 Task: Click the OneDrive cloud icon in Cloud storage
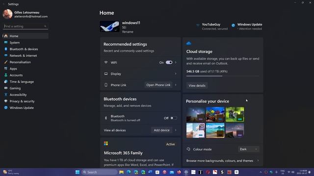point(188,43)
